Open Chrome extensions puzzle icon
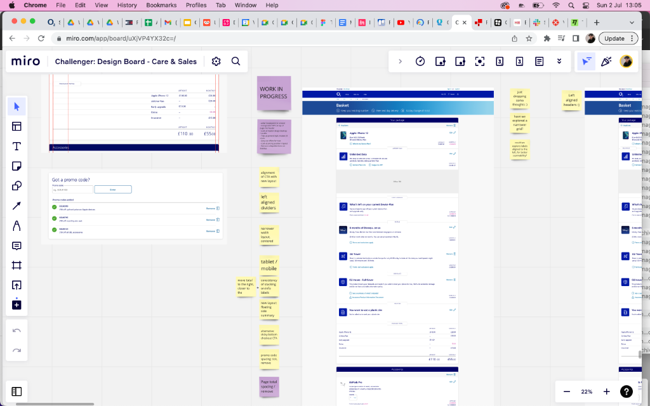 (547, 38)
